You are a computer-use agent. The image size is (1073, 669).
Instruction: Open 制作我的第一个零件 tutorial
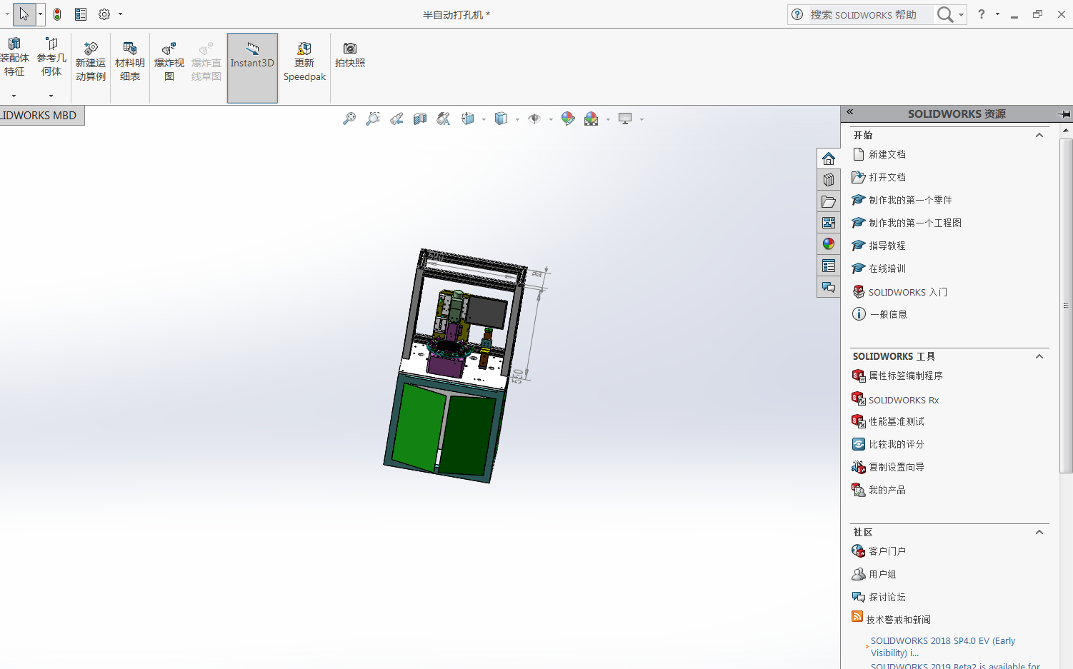click(x=910, y=200)
